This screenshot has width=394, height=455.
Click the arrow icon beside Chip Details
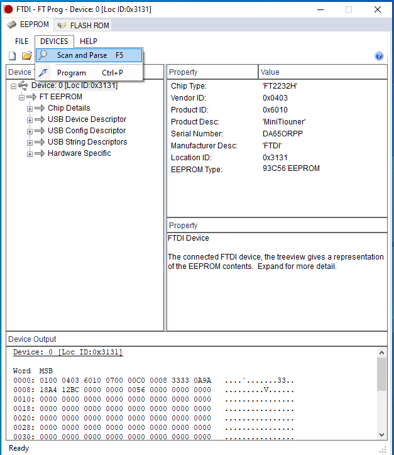coord(40,108)
